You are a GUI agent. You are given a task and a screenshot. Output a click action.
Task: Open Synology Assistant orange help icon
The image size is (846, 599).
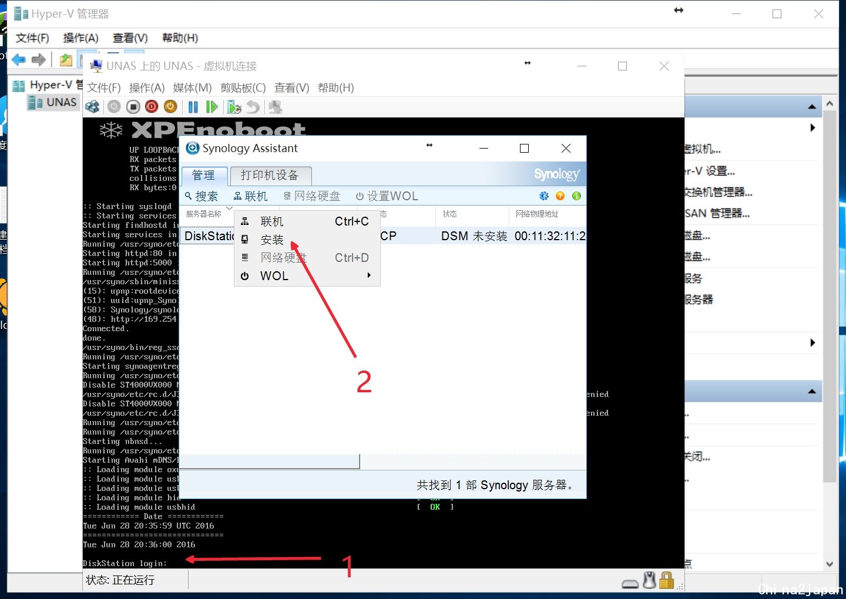click(x=560, y=196)
